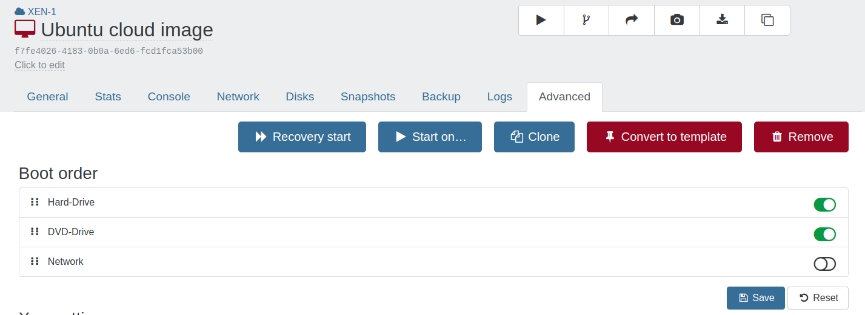
Task: Turn off the DVD-Drive boot toggle
Action: pyautogui.click(x=824, y=234)
